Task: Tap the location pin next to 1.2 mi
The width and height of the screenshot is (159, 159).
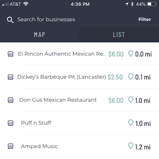Action: coord(131,146)
